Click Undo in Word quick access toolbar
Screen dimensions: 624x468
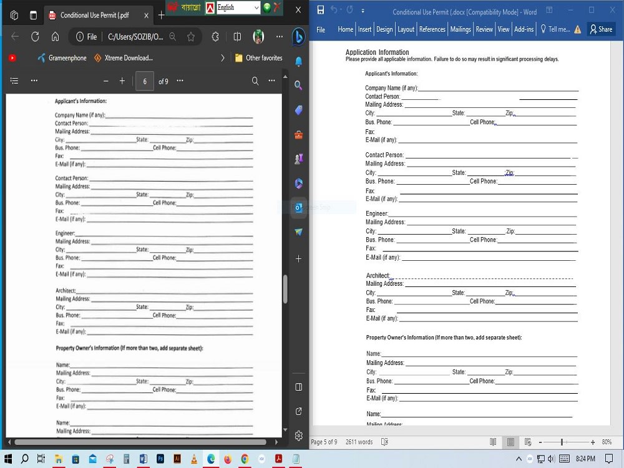[x=334, y=9]
